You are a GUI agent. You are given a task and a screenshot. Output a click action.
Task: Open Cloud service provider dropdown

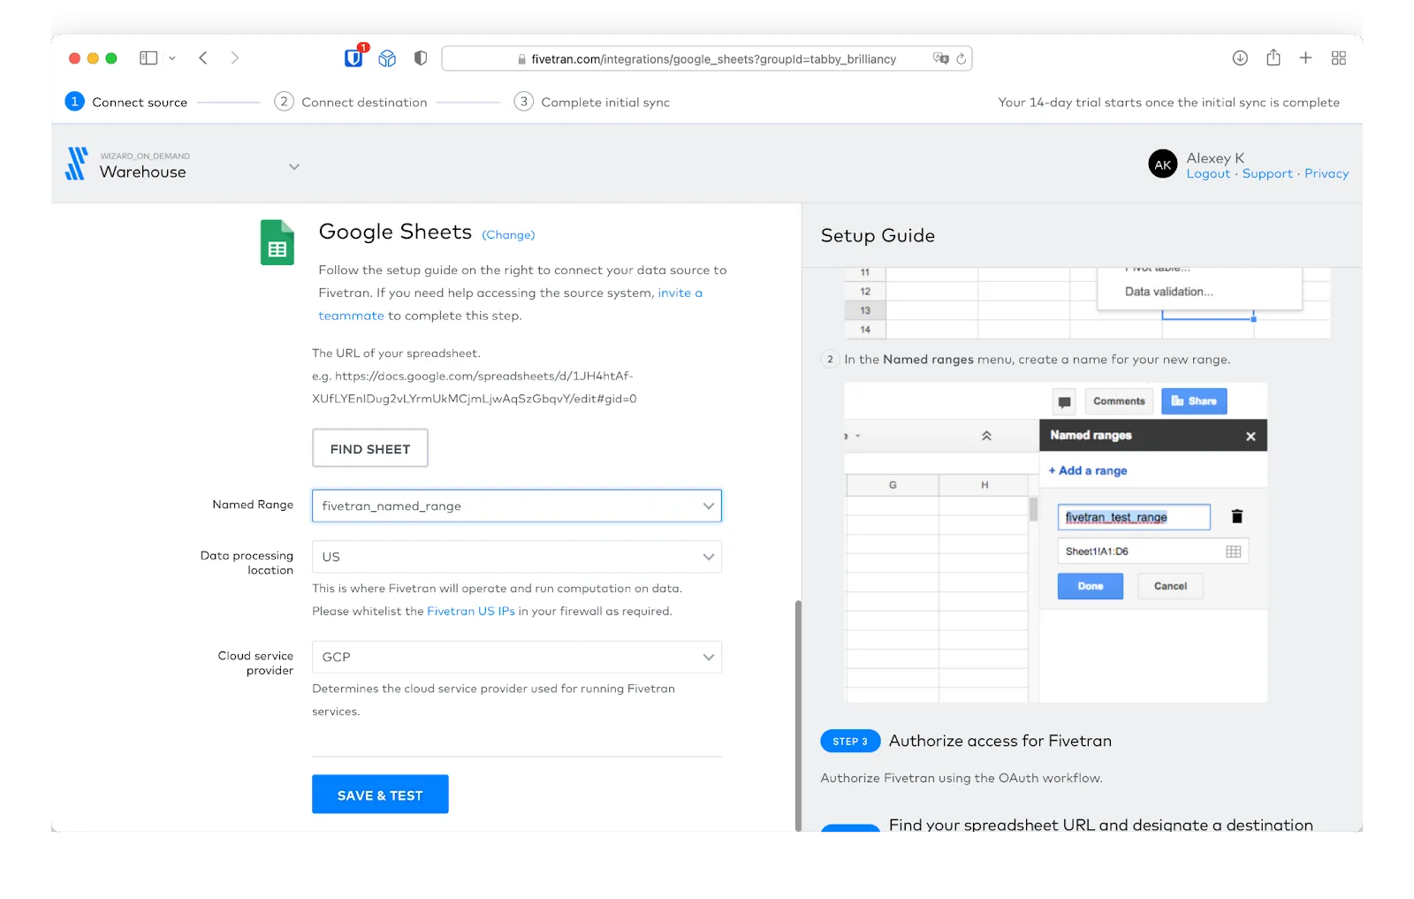click(517, 657)
